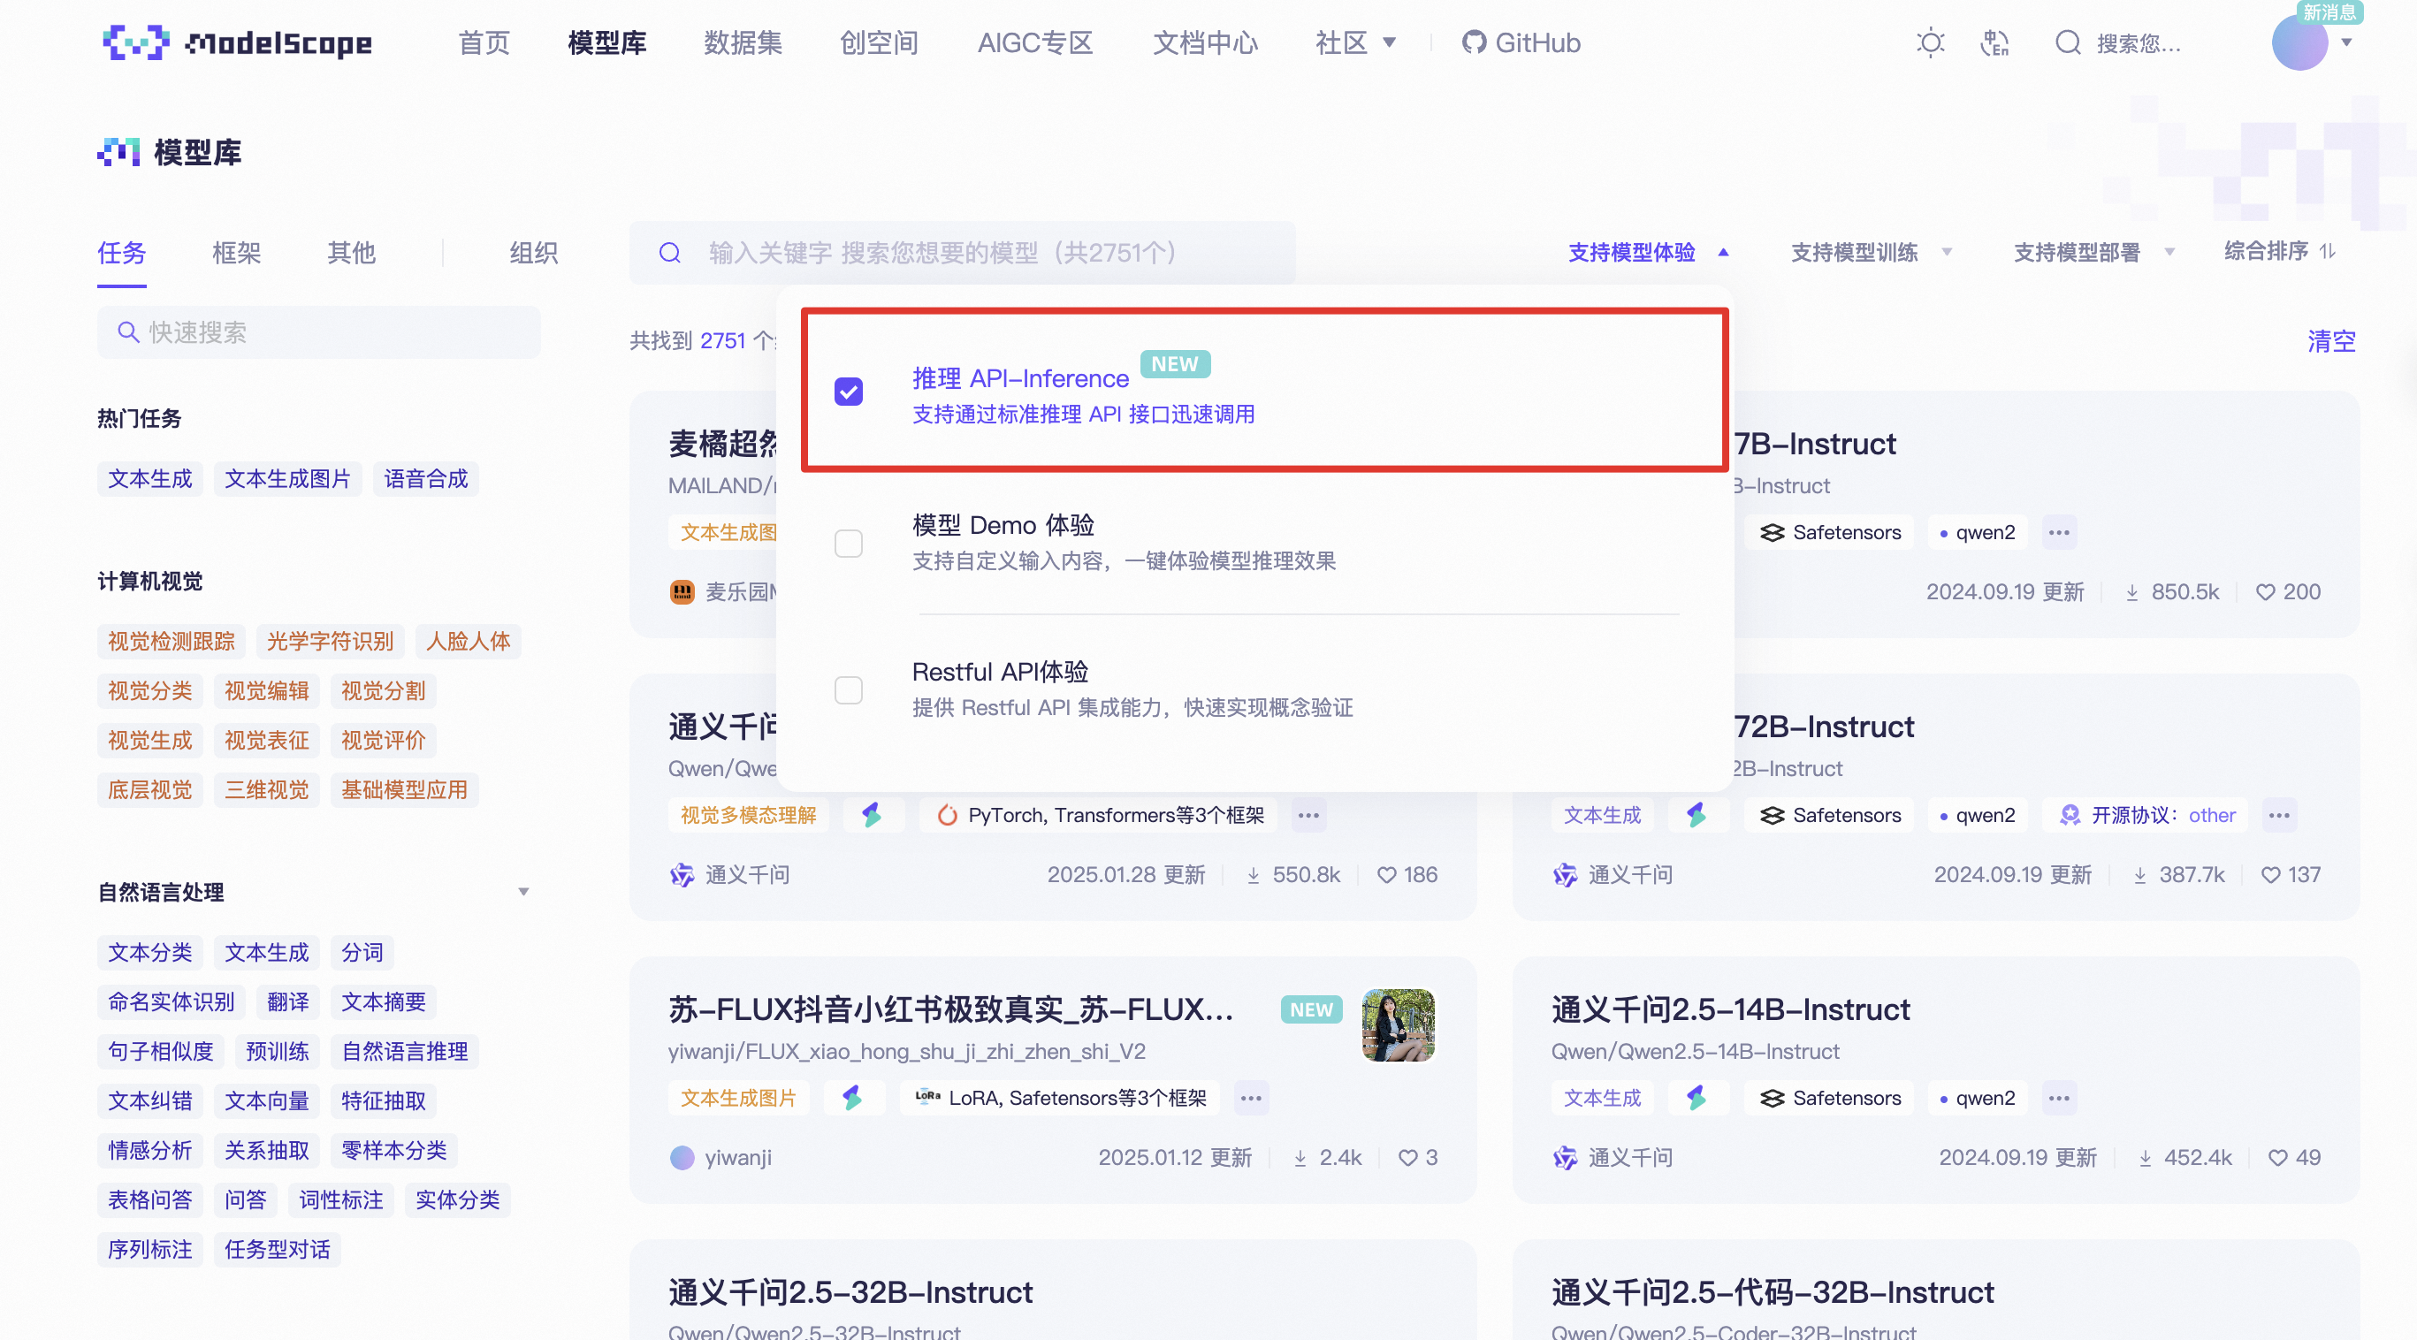Viewport: 2417px width, 1340px height.
Task: Open the GitHub link
Action: coord(1521,43)
